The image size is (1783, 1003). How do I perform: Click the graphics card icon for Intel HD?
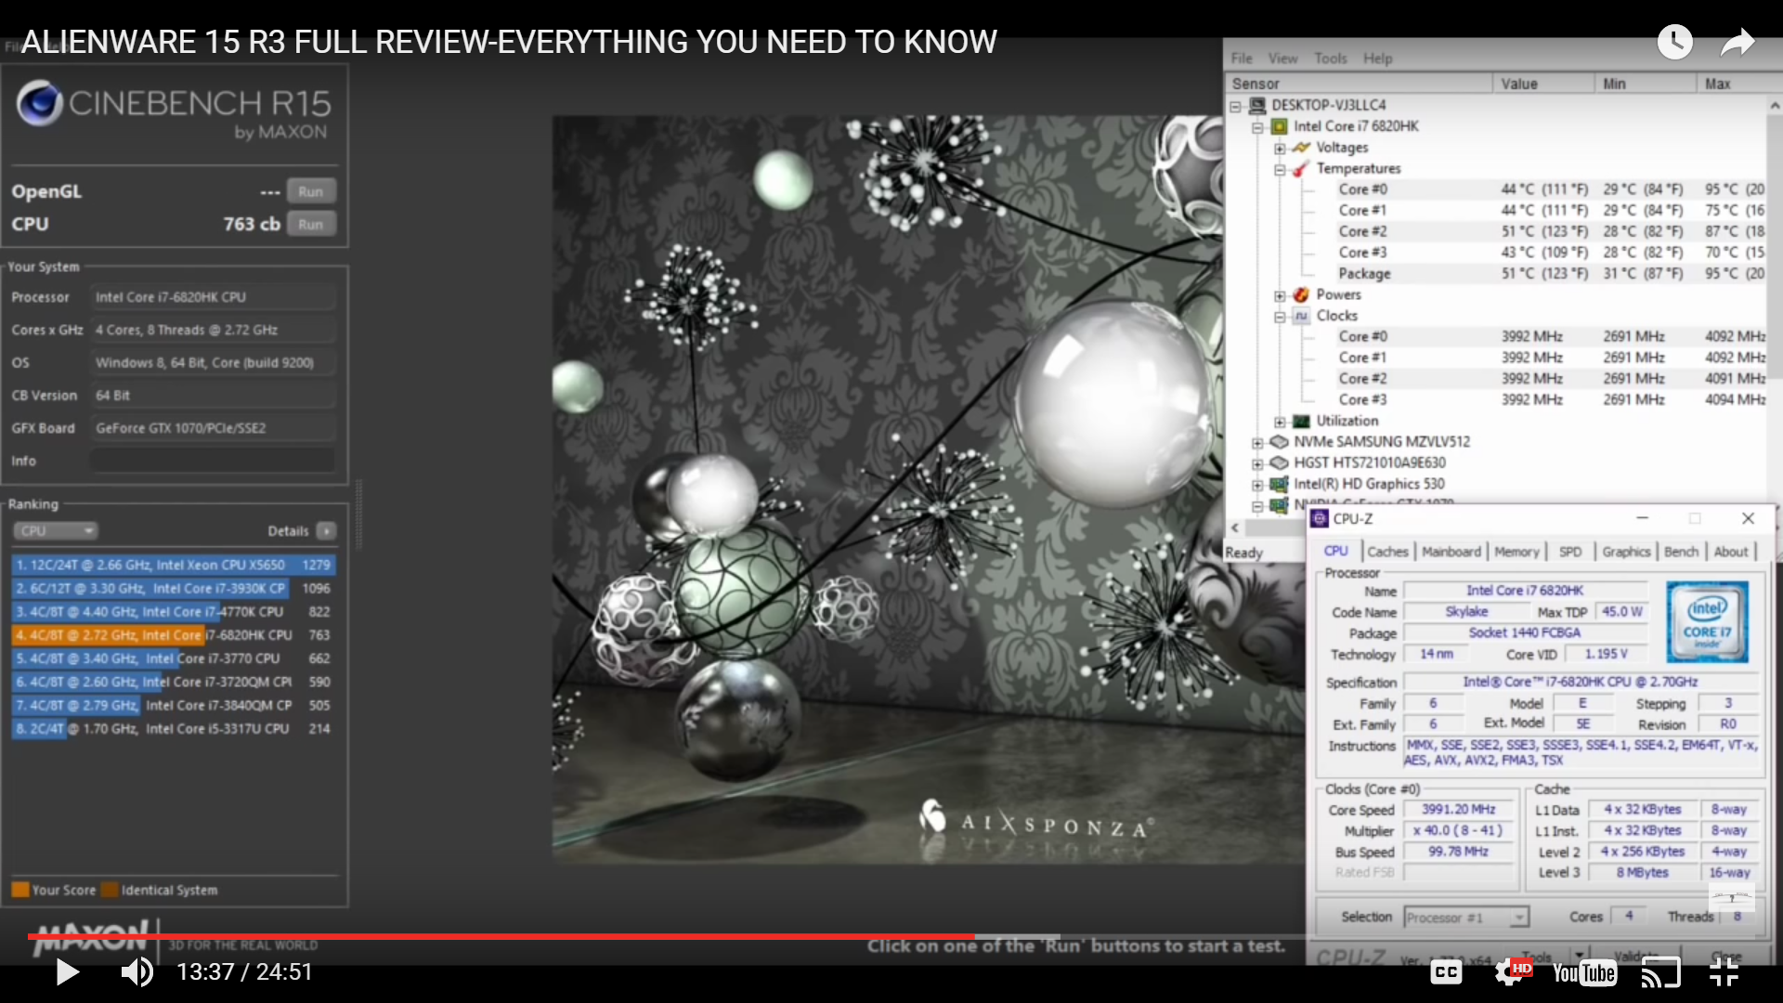[x=1280, y=484]
